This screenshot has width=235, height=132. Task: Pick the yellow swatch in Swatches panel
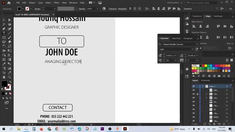(206, 66)
